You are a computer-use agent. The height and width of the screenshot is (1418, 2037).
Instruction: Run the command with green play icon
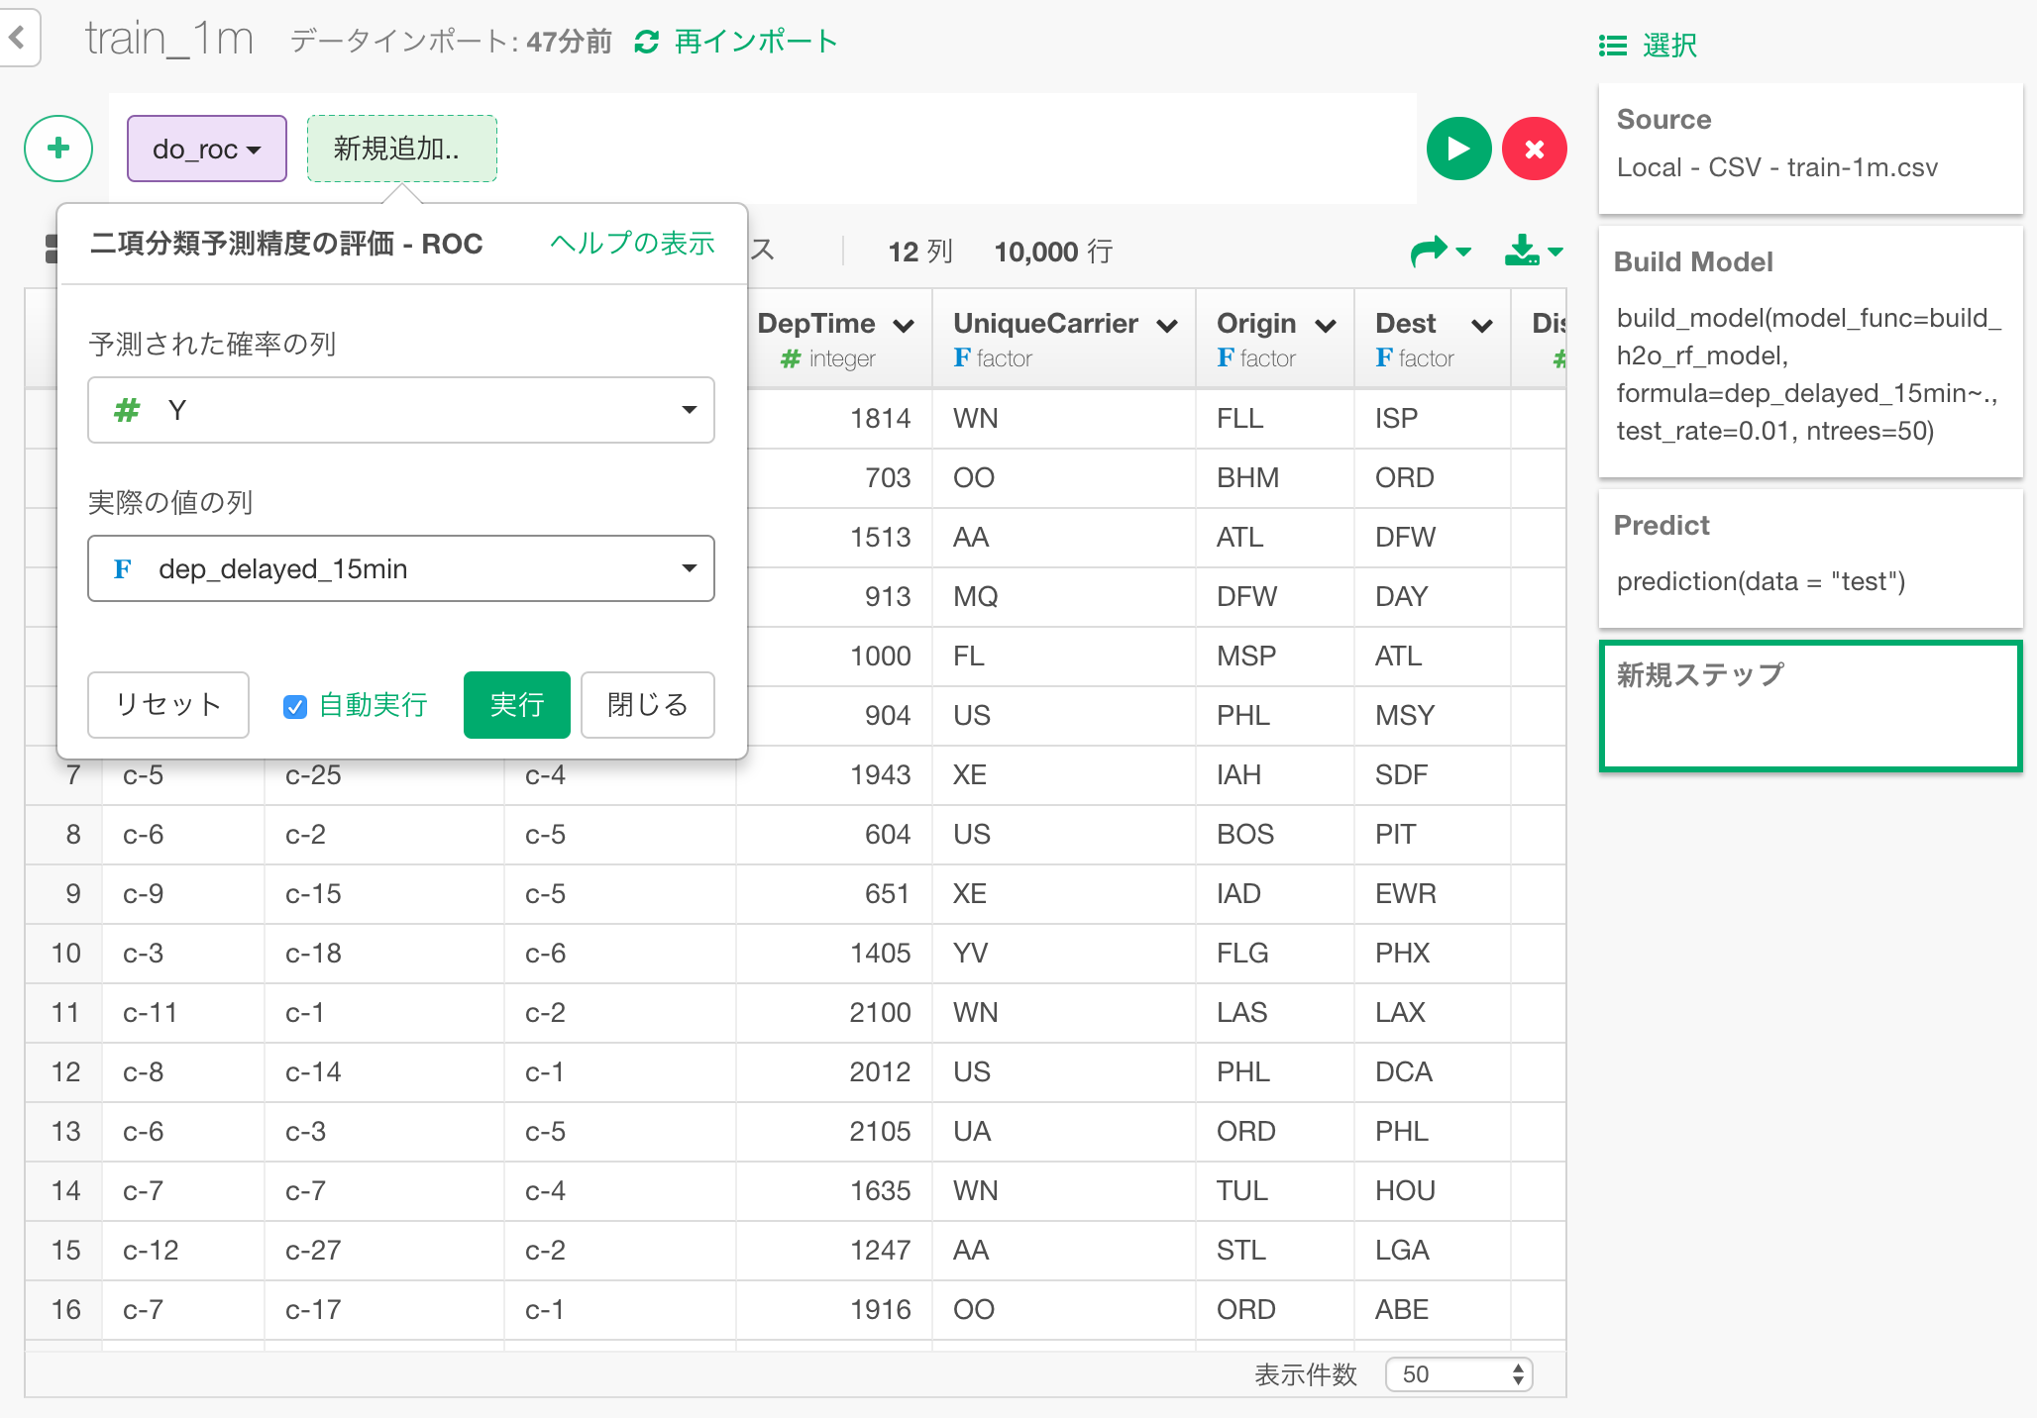click(1458, 149)
